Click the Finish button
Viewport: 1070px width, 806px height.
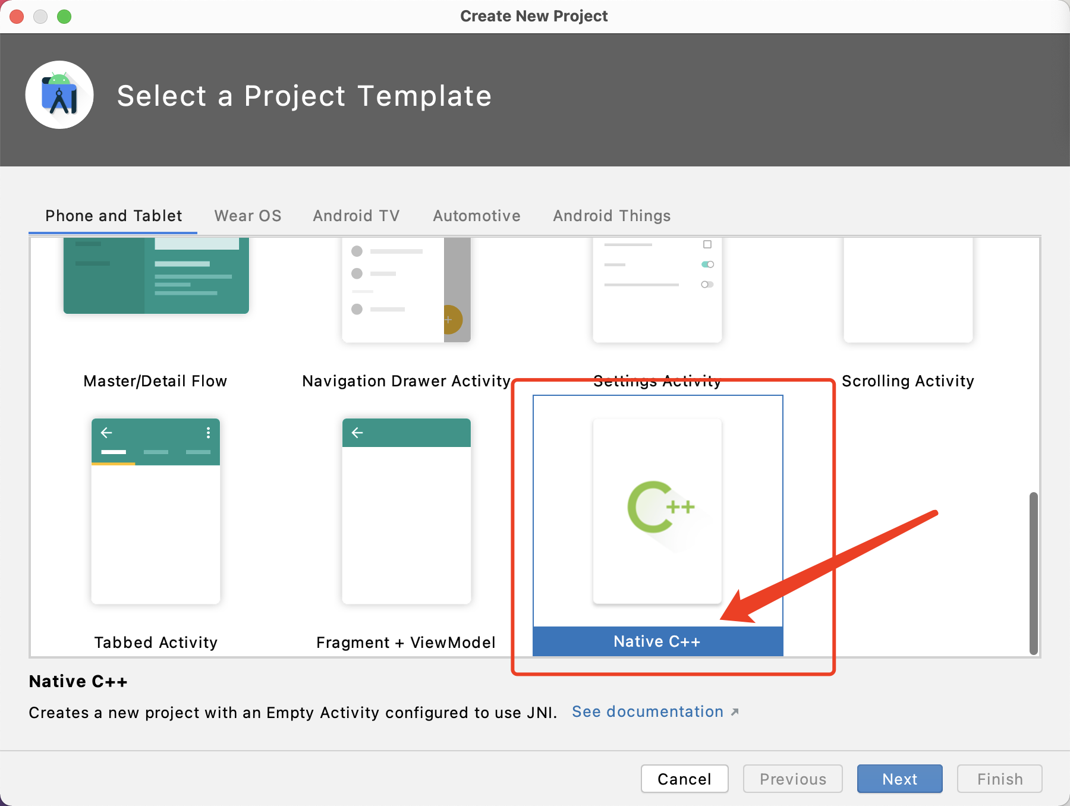tap(1000, 779)
